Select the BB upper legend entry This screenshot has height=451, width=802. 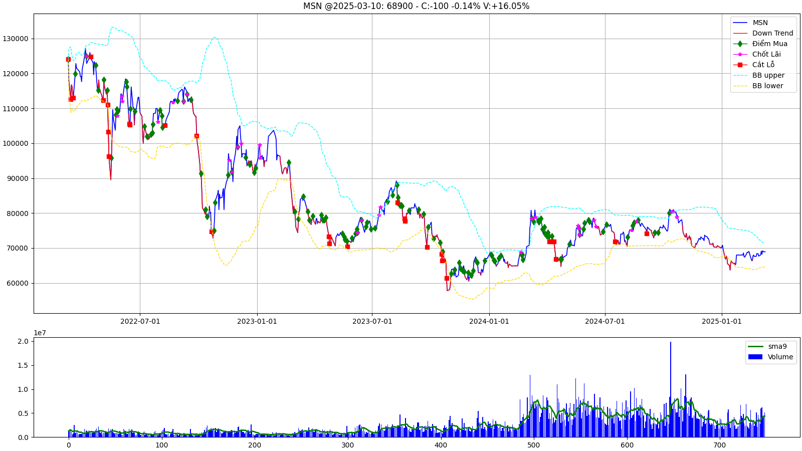point(758,75)
